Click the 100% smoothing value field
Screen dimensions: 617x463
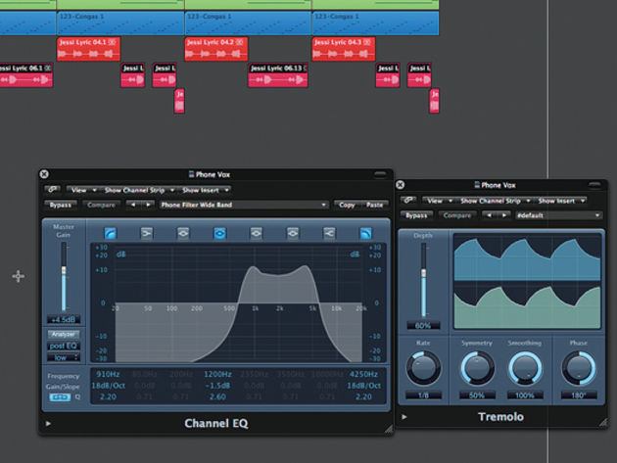pos(525,395)
